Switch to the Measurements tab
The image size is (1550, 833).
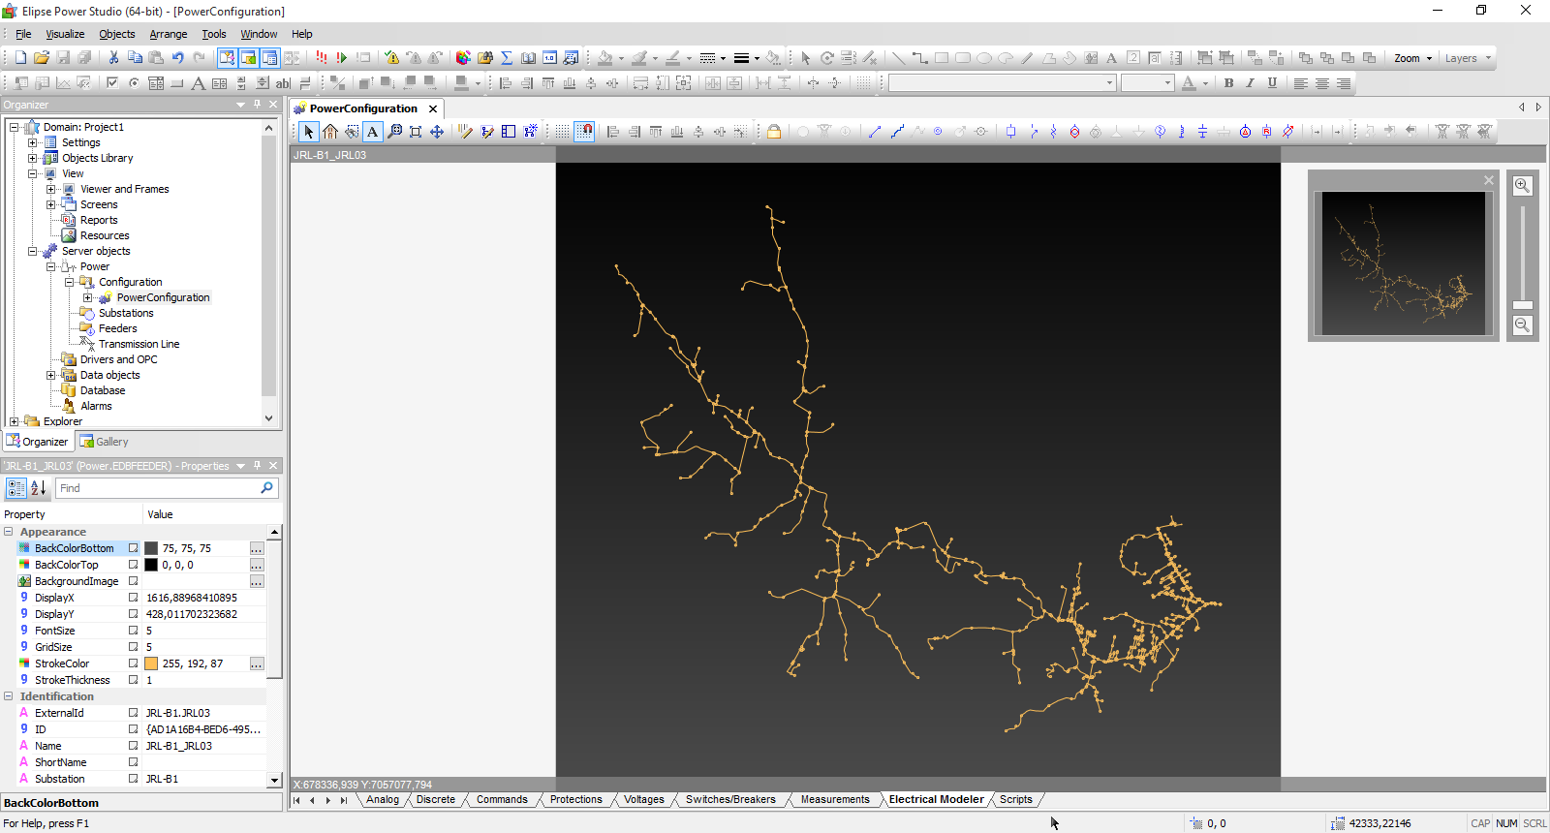835,800
